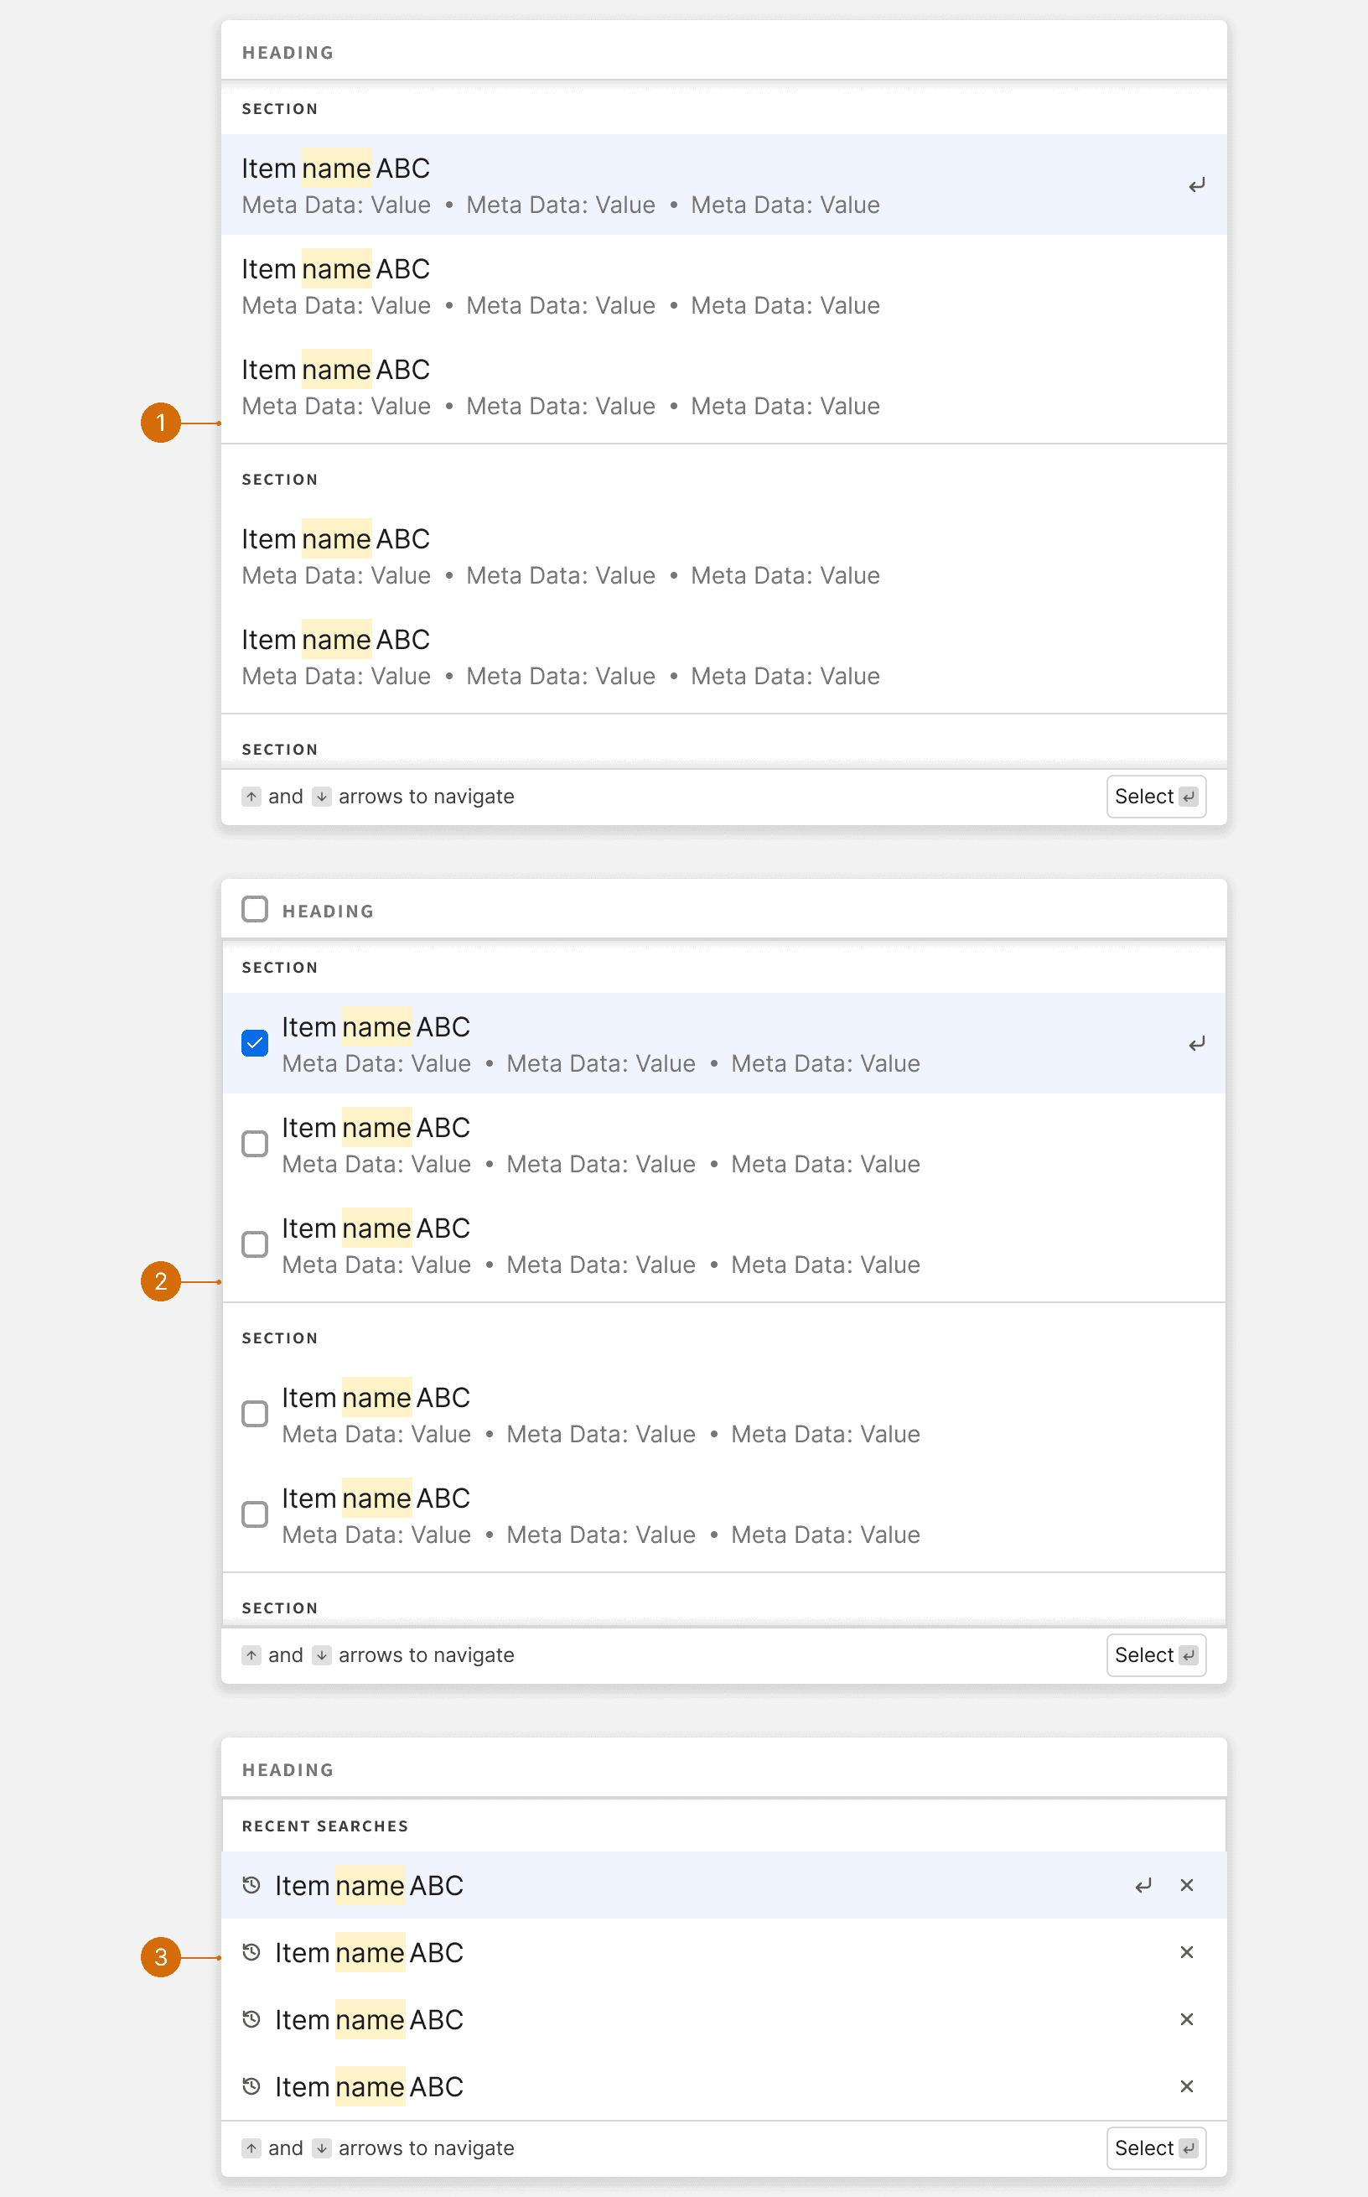The image size is (1368, 2197).
Task: Remove third recent search item
Action: (x=1186, y=2018)
